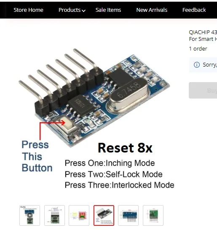Click the Sorry notice banner text
217x238 pixels.
click(x=210, y=65)
